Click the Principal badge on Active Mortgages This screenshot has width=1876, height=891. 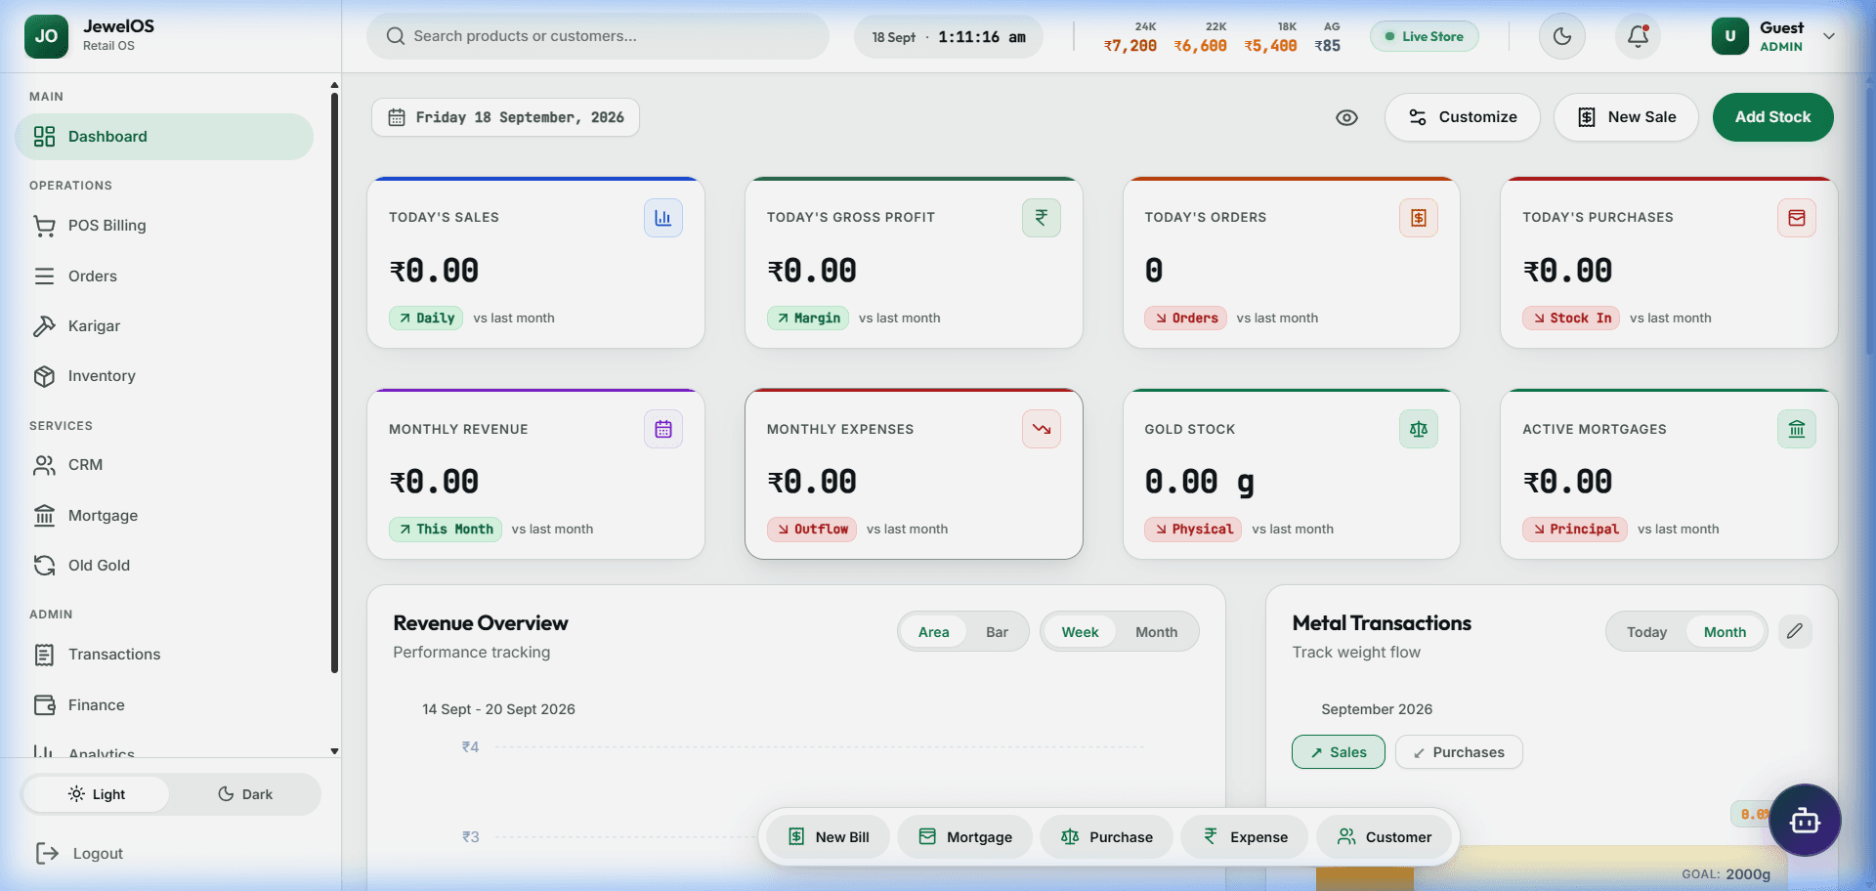point(1575,530)
